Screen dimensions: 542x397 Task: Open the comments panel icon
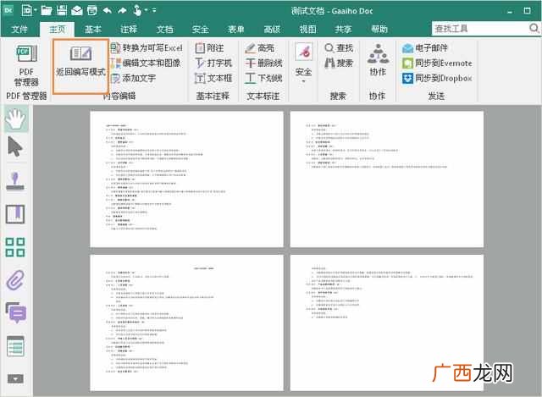[x=16, y=312]
